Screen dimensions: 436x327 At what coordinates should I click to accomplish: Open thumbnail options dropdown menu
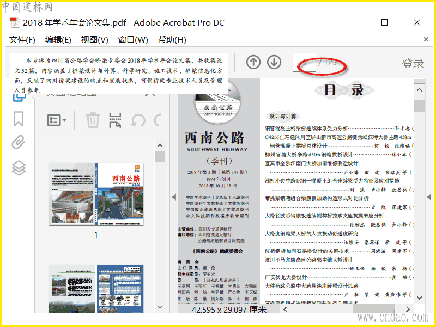[57, 120]
